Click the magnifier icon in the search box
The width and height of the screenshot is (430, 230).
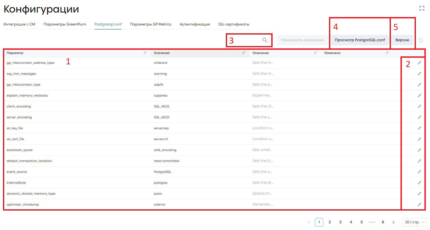265,40
